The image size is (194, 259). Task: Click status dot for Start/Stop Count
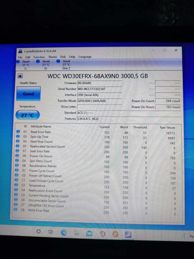click(x=18, y=141)
